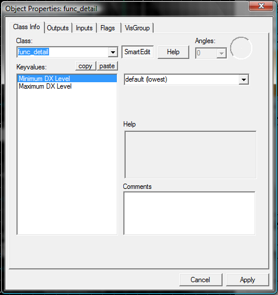The height and width of the screenshot is (295, 278).
Task: Open the VisGroup tab
Action: coord(137,28)
